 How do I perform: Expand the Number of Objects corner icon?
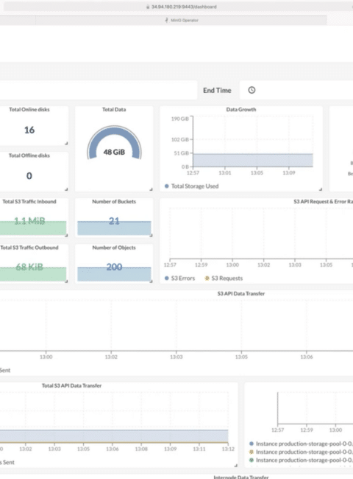(x=151, y=281)
